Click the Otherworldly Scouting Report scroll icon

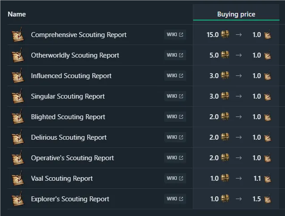point(18,55)
